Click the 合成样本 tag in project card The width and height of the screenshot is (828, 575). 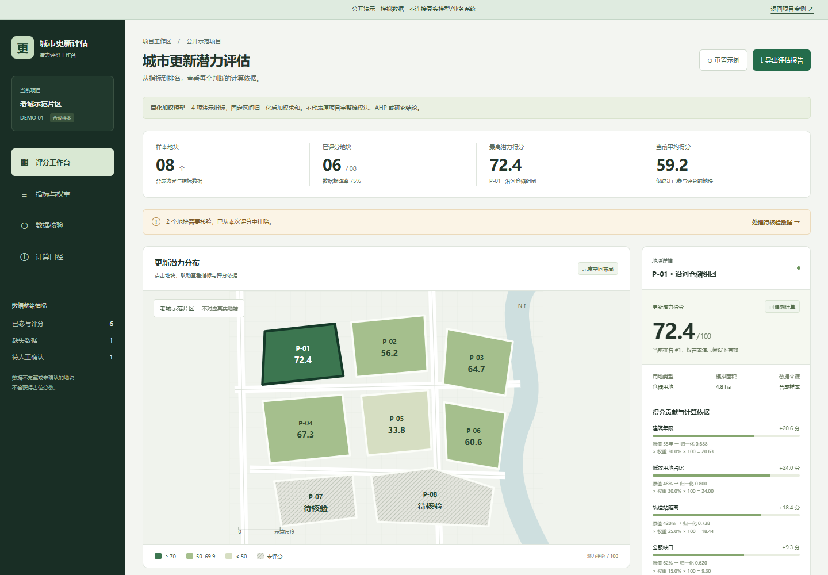tap(62, 118)
